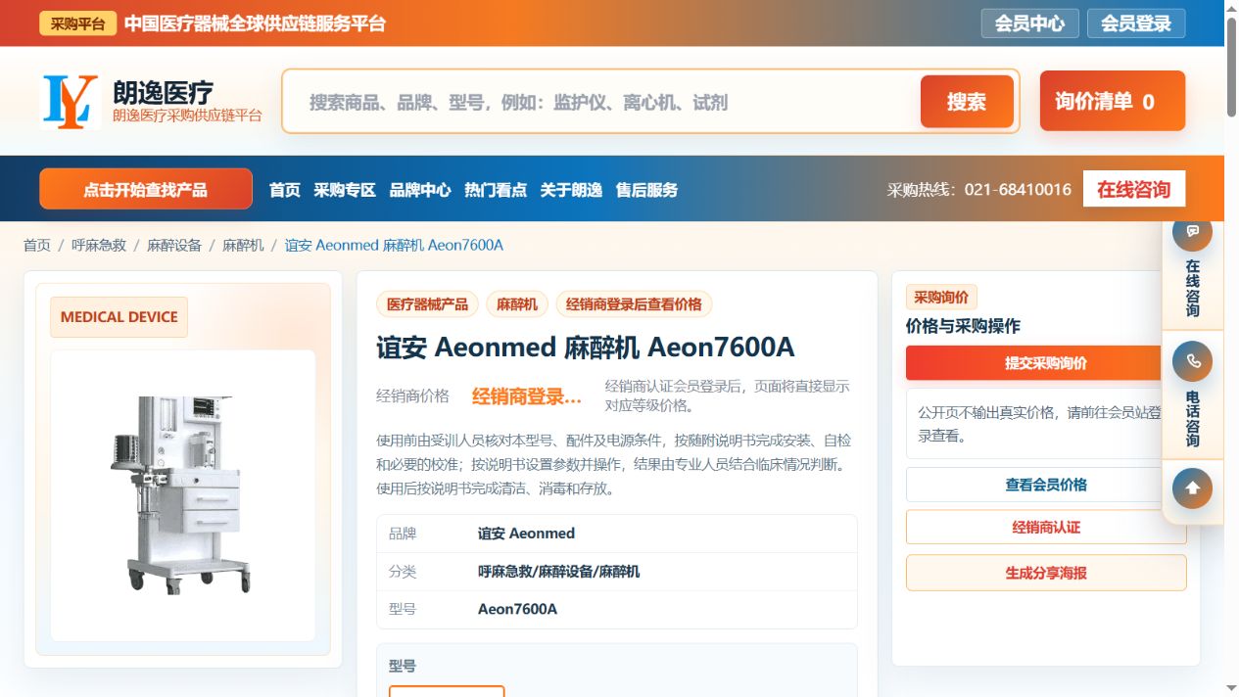Click the current Aeon7600A breadcrumb
The image size is (1239, 697).
pyautogui.click(x=394, y=245)
